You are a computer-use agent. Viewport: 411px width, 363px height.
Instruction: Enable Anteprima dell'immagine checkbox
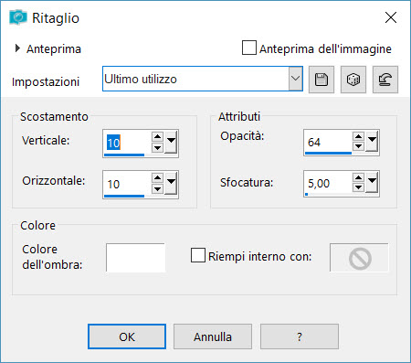(x=249, y=48)
